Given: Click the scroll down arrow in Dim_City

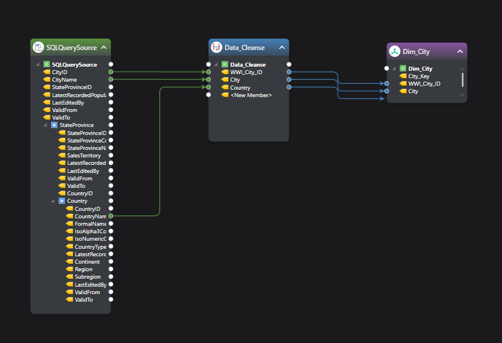Looking at the screenshot, I should (x=462, y=95).
